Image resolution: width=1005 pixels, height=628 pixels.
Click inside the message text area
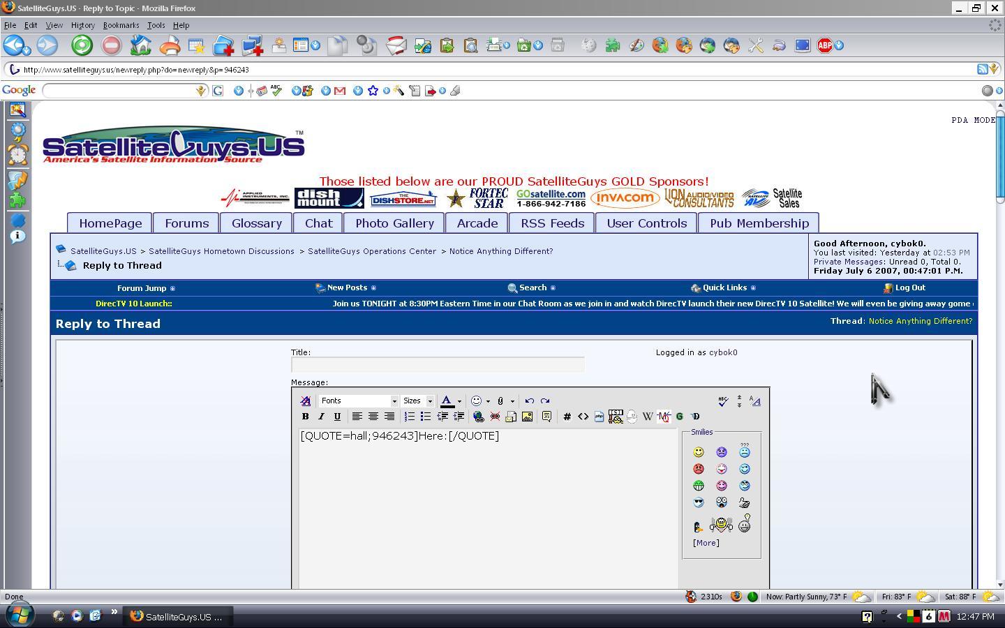[488, 509]
